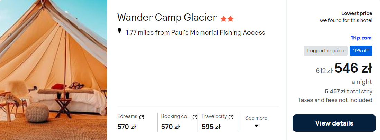Click the location pin icon

[120, 31]
